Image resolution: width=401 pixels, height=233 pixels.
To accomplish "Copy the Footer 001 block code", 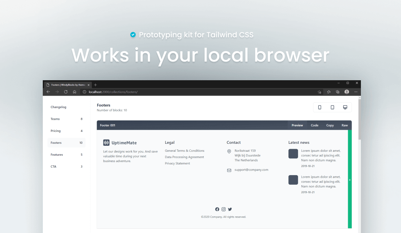I will click(329, 125).
